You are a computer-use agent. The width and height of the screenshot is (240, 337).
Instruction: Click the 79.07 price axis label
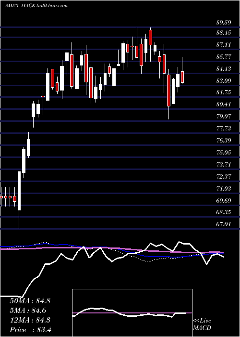point(224,117)
